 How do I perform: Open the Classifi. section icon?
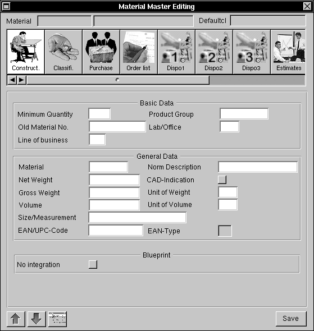[x=63, y=52]
